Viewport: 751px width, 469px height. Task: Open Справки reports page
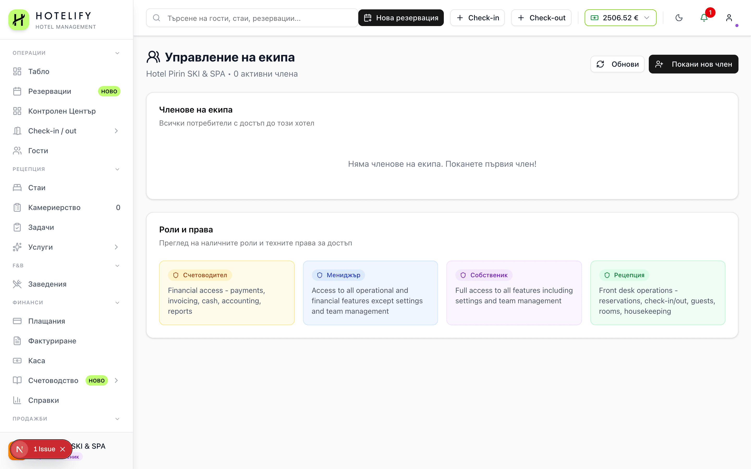coord(44,400)
